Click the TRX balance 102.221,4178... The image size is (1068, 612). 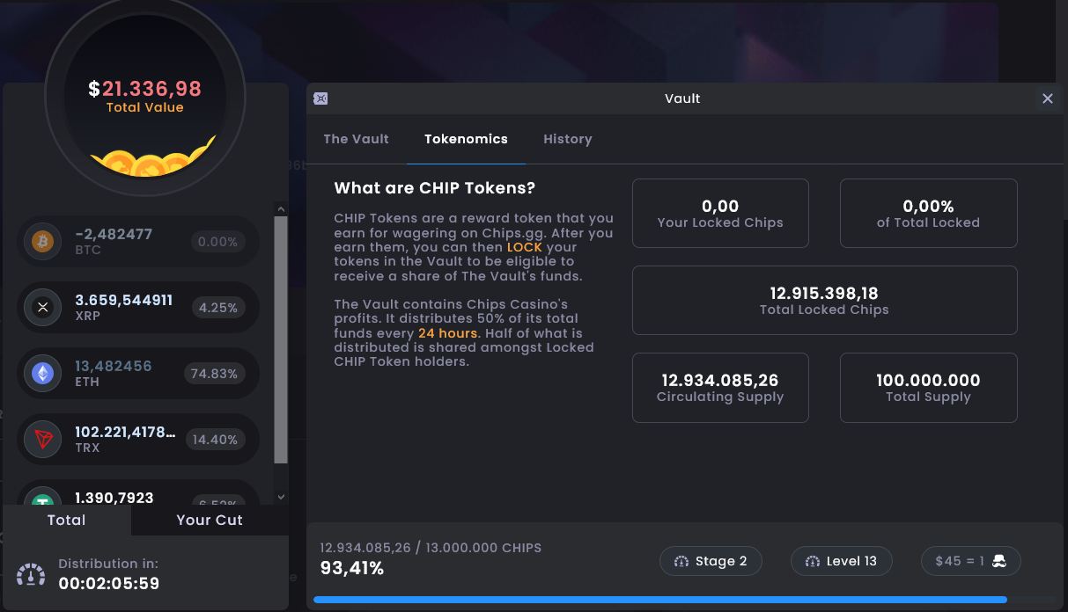point(125,432)
